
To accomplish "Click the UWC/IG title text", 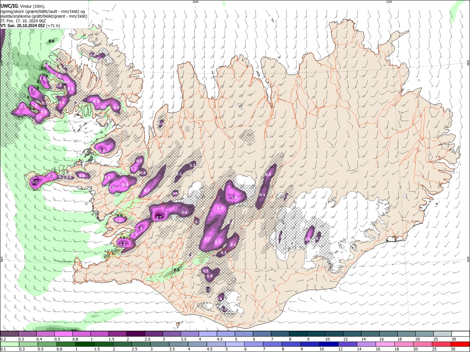I will (x=9, y=6).
